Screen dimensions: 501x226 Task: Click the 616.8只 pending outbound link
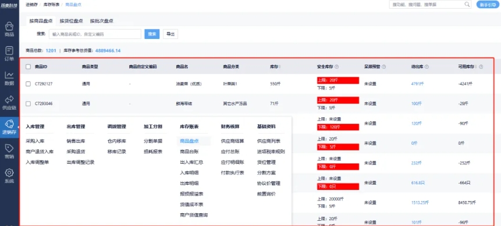418,183
